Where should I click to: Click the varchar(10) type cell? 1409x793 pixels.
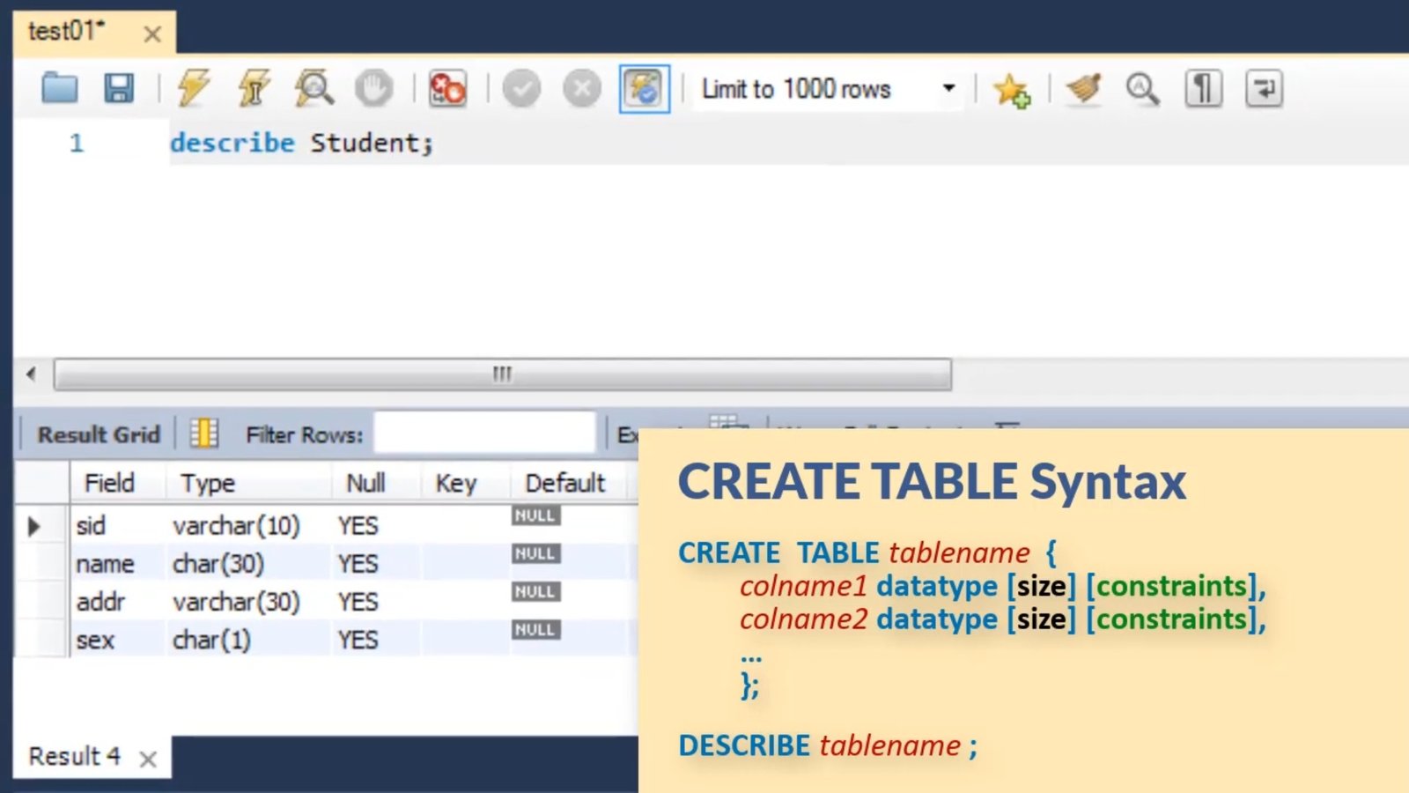(248, 525)
